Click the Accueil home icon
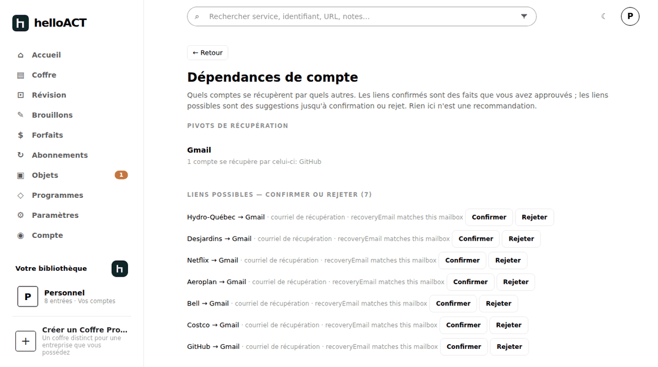This screenshot has height=367, width=658. pos(21,55)
